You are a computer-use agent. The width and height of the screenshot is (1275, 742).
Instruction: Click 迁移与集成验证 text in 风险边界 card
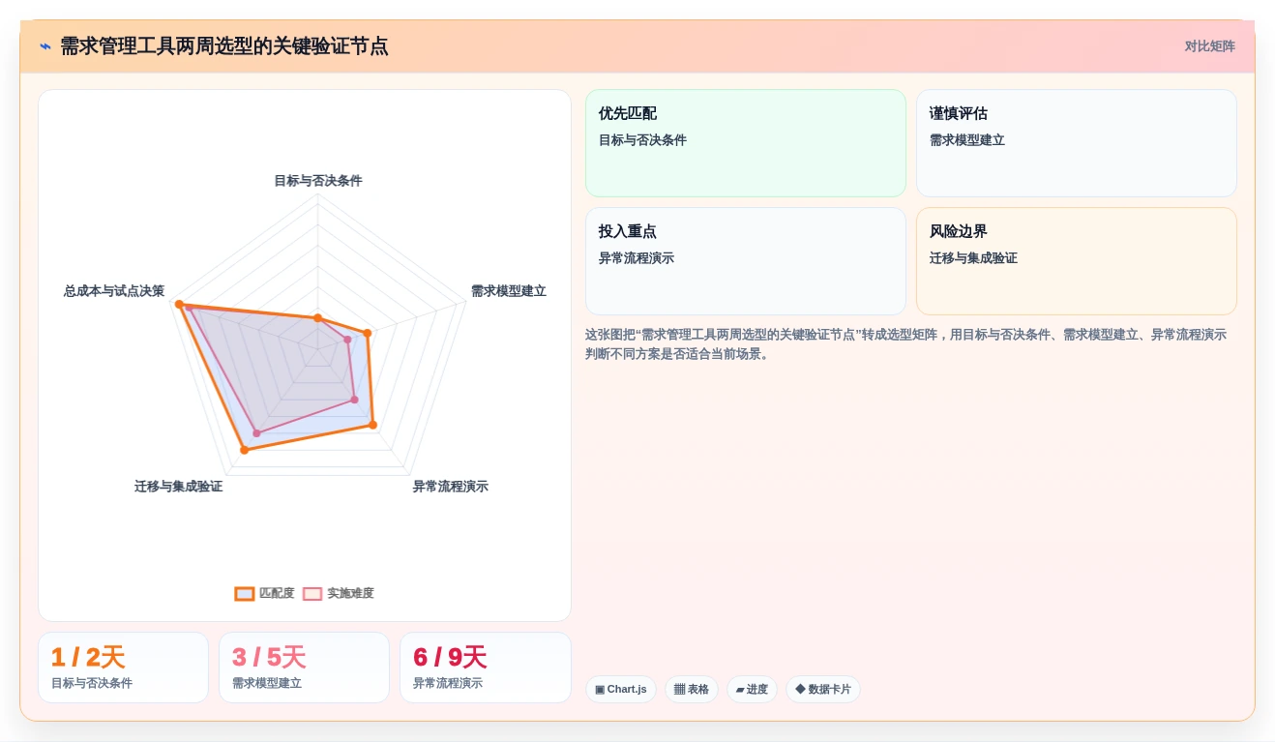click(x=973, y=258)
